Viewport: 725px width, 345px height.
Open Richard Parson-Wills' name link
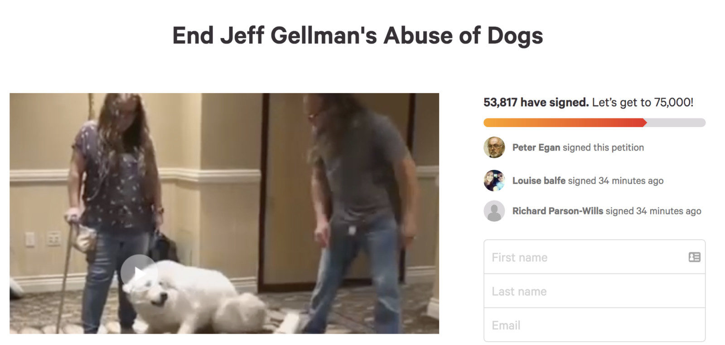pyautogui.click(x=557, y=211)
